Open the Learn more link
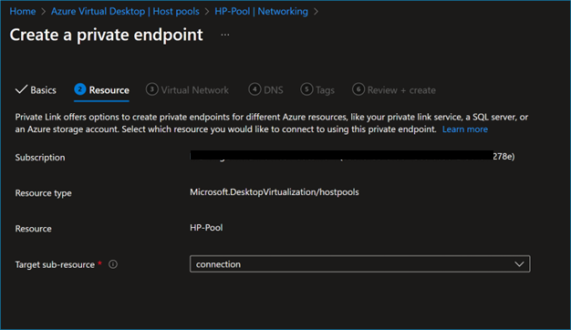 coord(465,129)
